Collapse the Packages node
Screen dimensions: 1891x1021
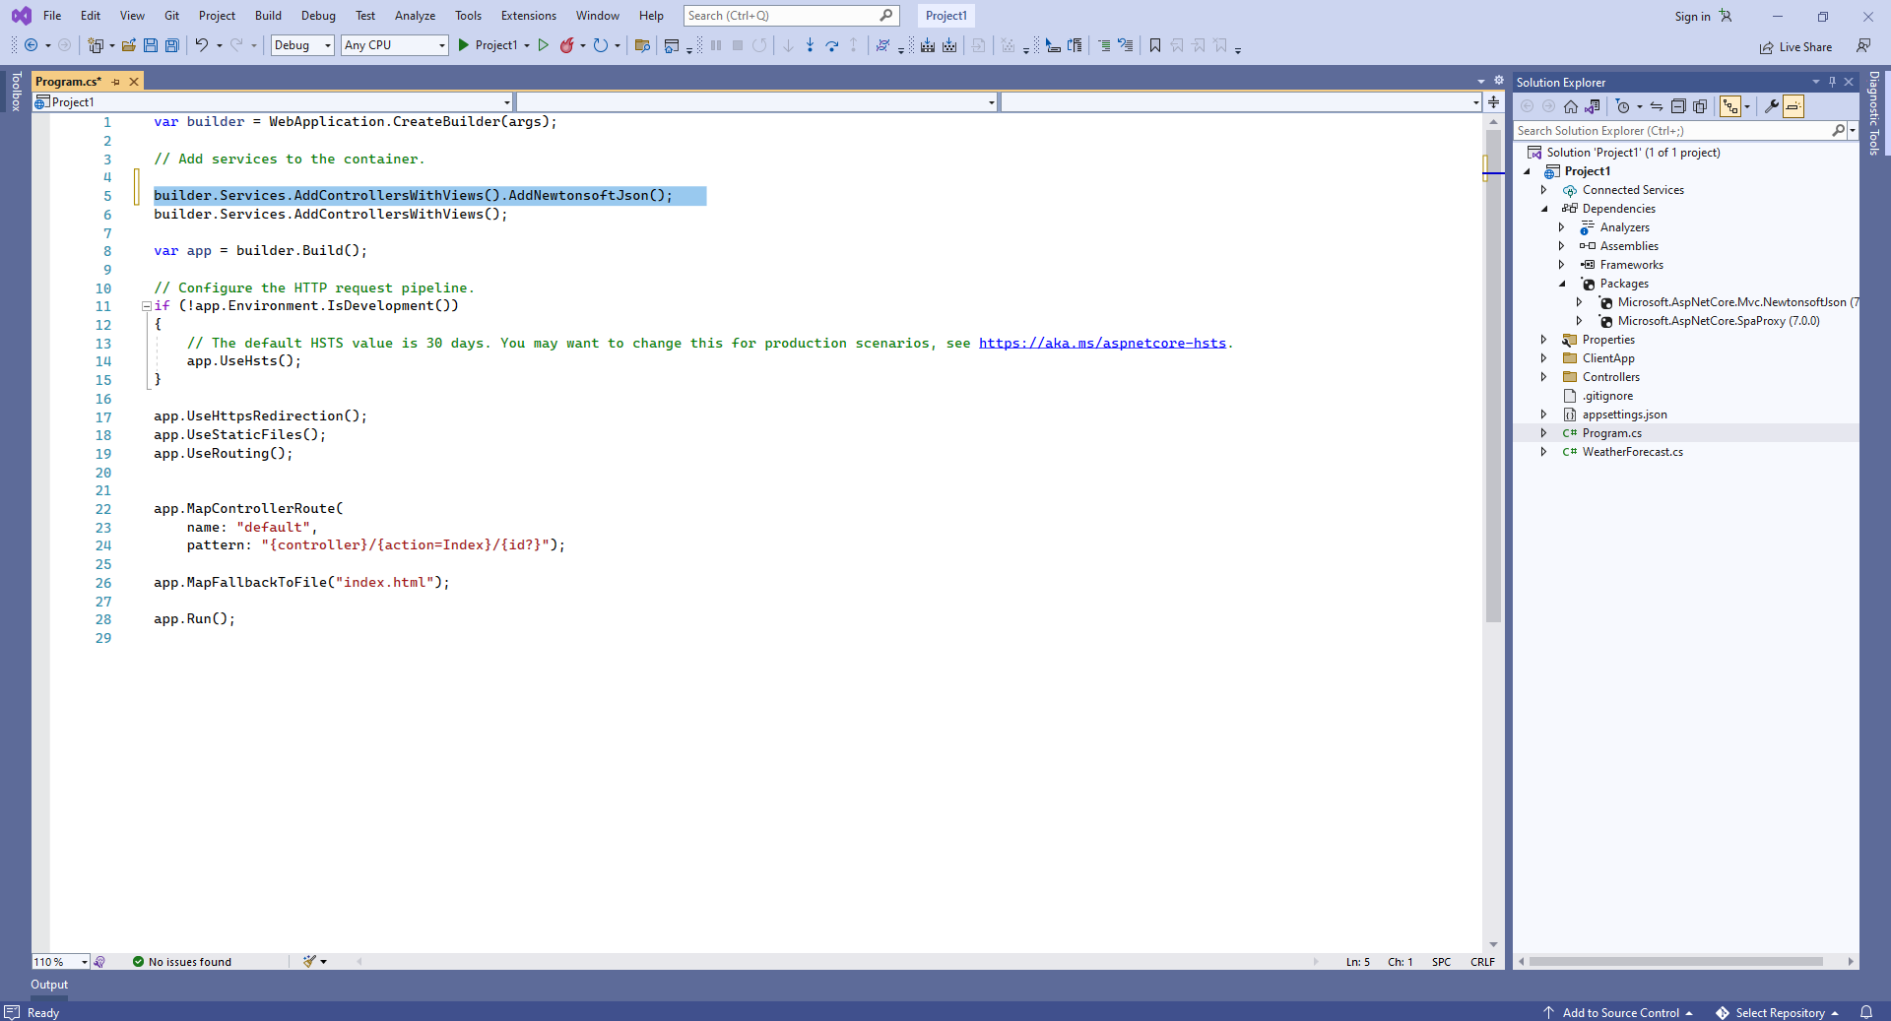point(1562,284)
